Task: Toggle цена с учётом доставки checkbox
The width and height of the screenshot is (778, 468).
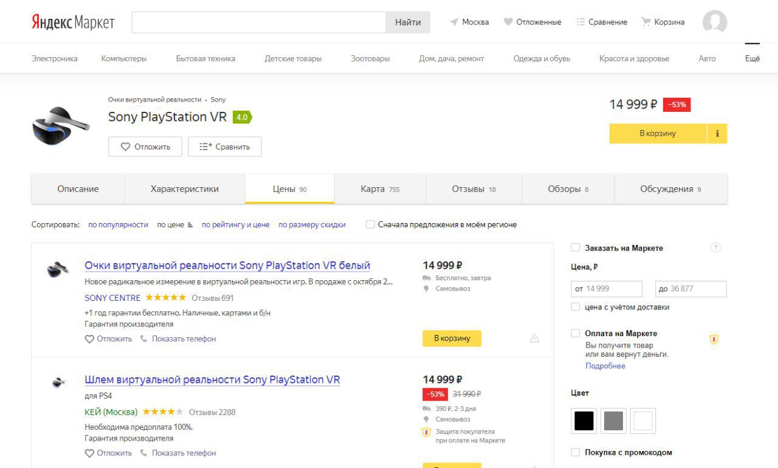Action: [x=576, y=307]
